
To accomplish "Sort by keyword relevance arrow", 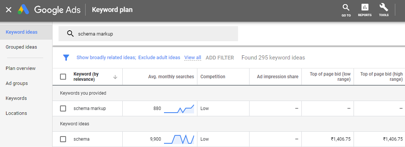I will click(x=115, y=77).
